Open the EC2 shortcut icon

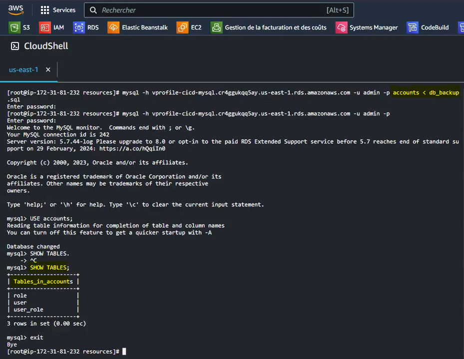pyautogui.click(x=182, y=27)
